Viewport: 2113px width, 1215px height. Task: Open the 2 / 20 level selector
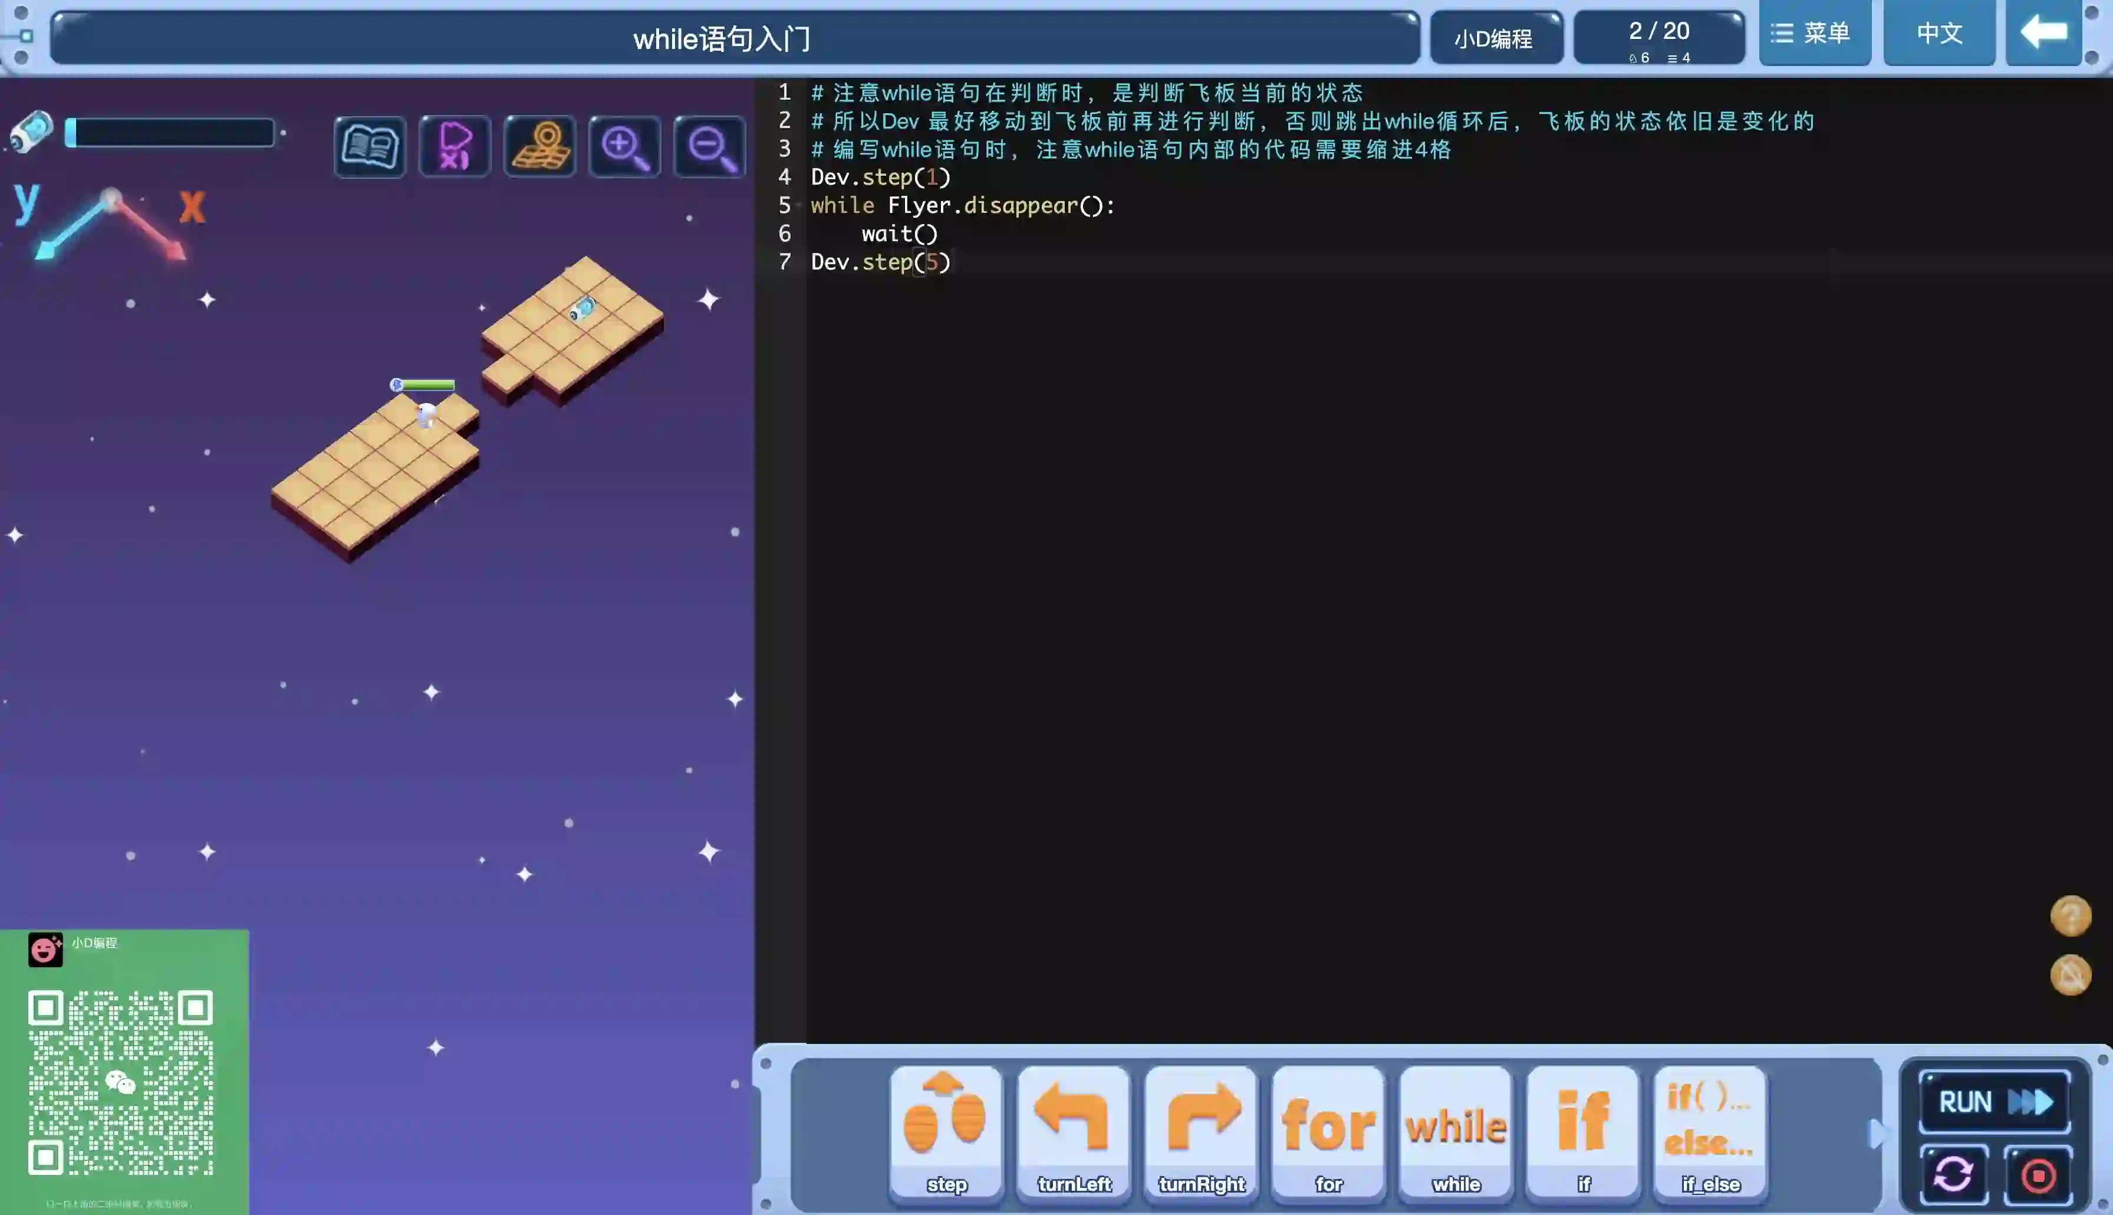pos(1658,38)
